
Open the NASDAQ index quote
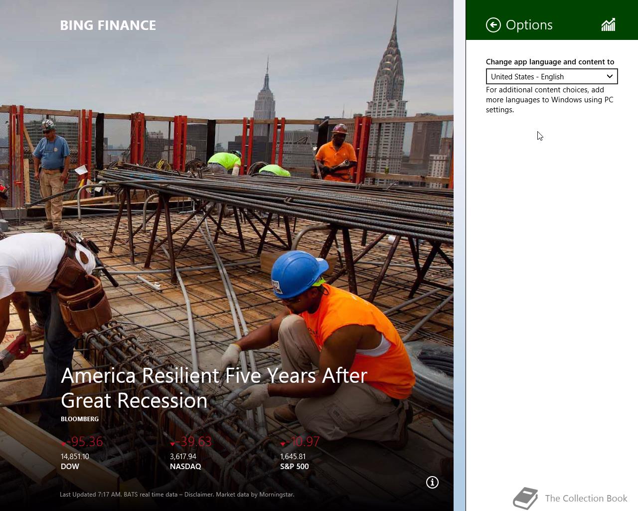(x=191, y=453)
